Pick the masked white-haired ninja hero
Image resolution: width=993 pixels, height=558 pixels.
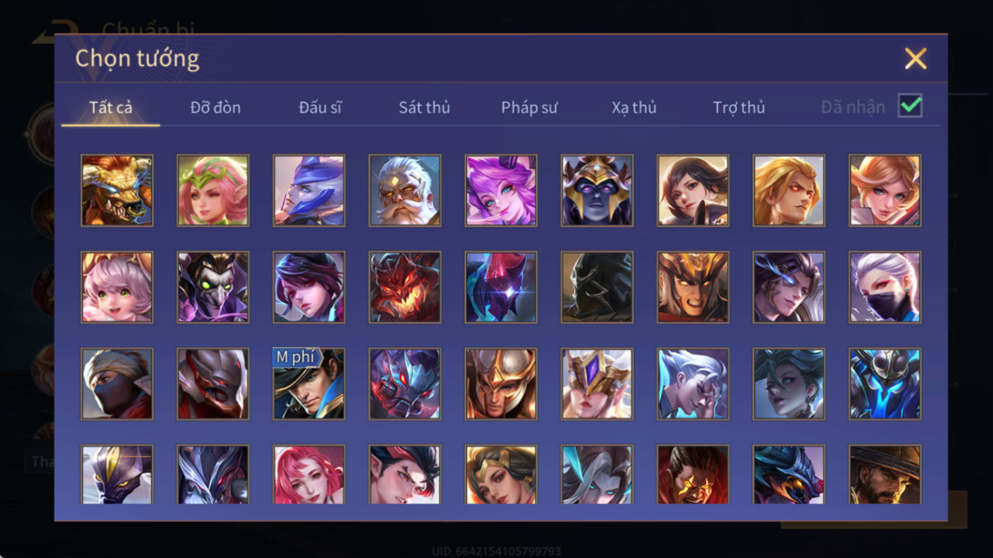click(885, 287)
